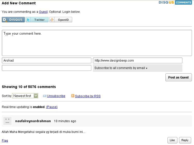194x145 pixels.
Task: Click the OpenID login icon
Action: click(52, 20)
